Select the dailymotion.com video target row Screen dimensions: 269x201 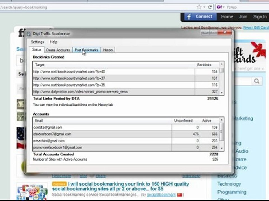click(126, 92)
